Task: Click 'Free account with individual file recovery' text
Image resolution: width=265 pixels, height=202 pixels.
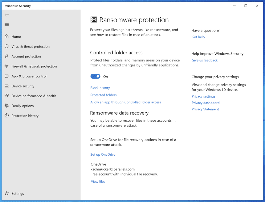Action: pyautogui.click(x=124, y=174)
